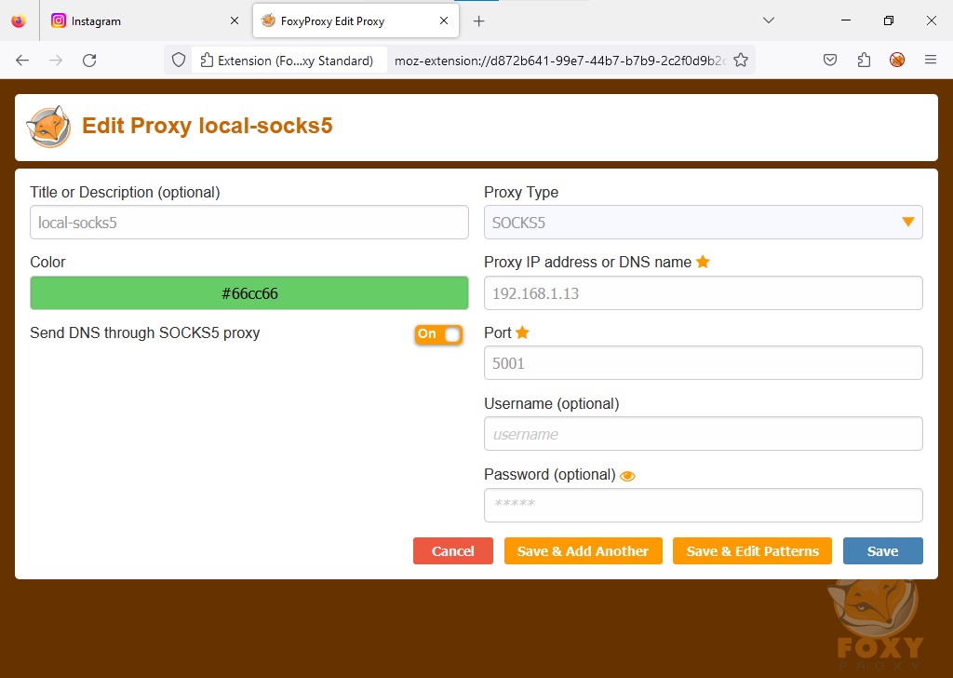Select the FoxyProxy Edit Proxy tab
Screen dimensions: 953x678
coord(357,21)
